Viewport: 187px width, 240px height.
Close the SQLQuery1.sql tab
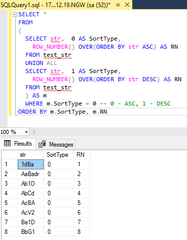[x=127, y=5]
